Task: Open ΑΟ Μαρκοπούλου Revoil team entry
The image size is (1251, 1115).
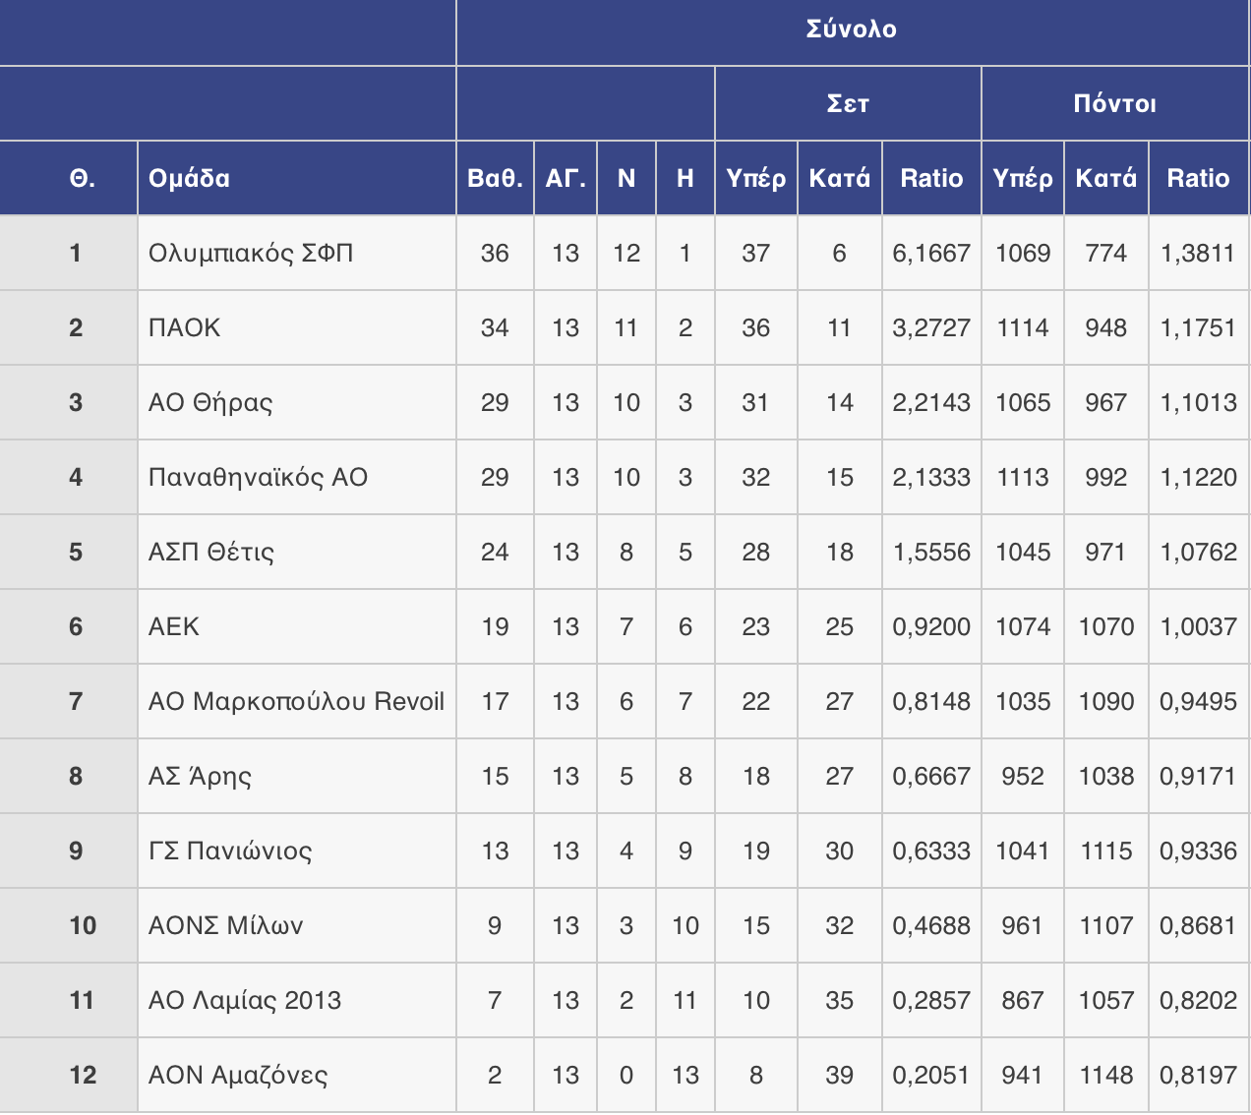Action: [296, 701]
